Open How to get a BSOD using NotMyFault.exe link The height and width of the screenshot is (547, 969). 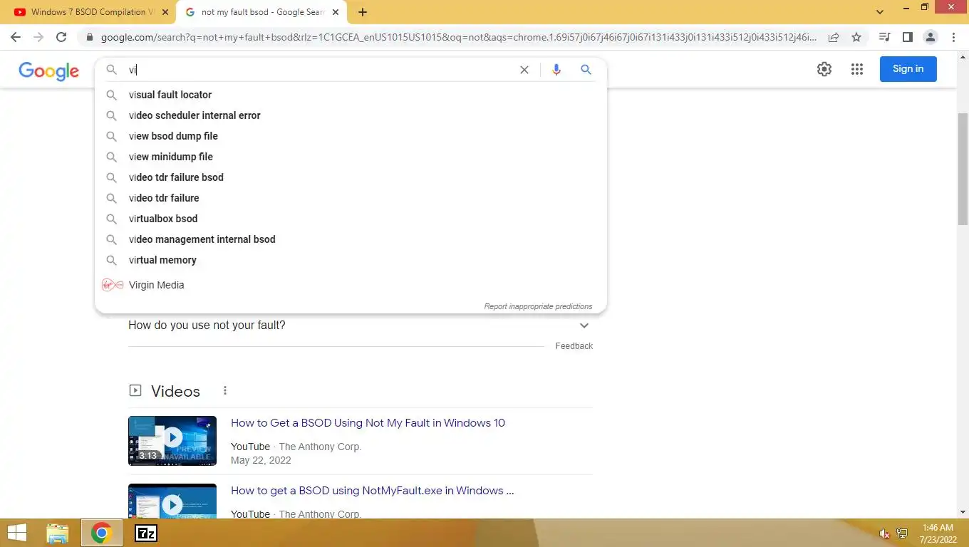372,491
